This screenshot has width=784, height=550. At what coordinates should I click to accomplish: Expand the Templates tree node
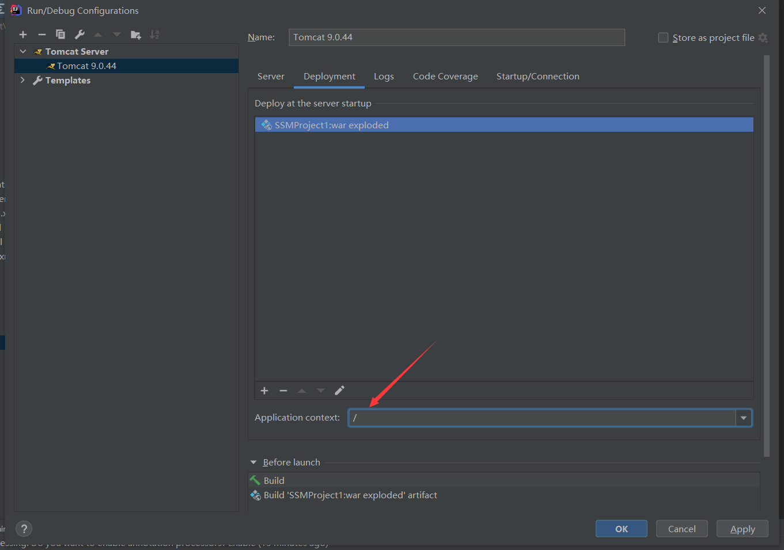[x=23, y=81]
